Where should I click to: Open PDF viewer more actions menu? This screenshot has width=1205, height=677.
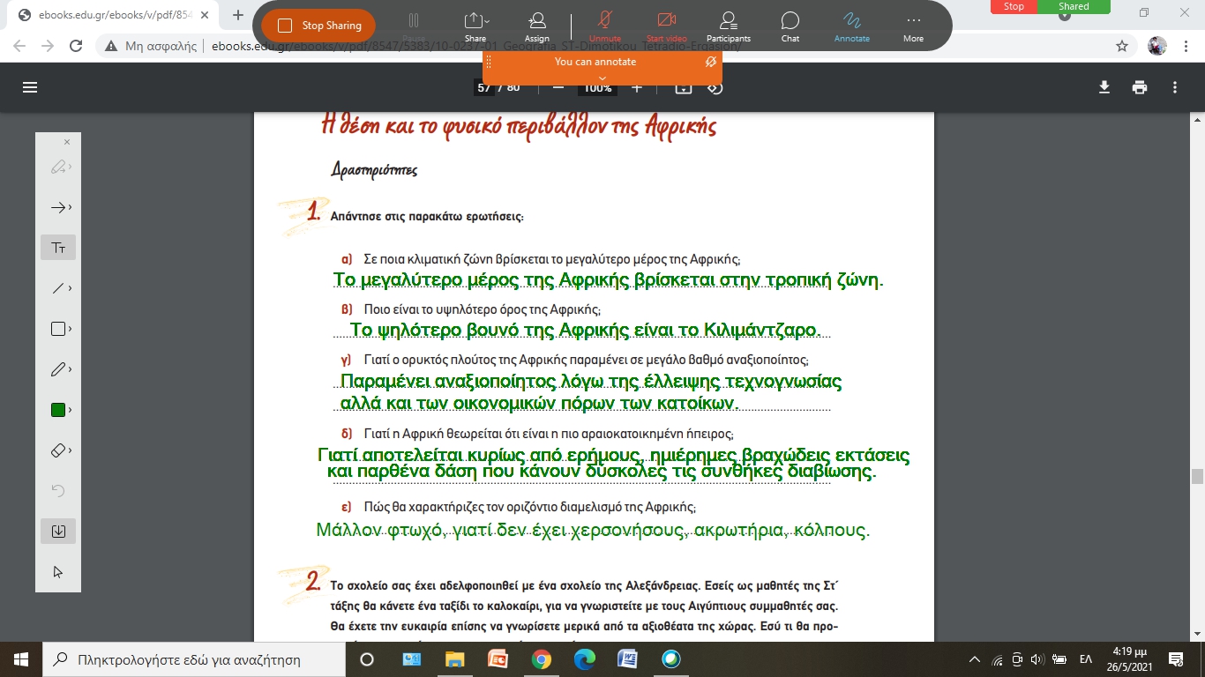(x=1175, y=87)
